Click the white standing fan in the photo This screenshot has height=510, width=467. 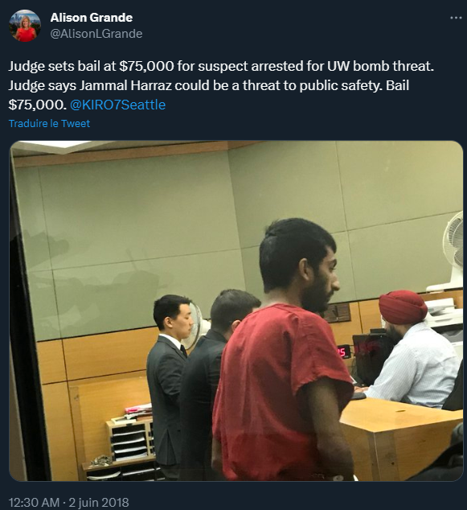(449, 251)
